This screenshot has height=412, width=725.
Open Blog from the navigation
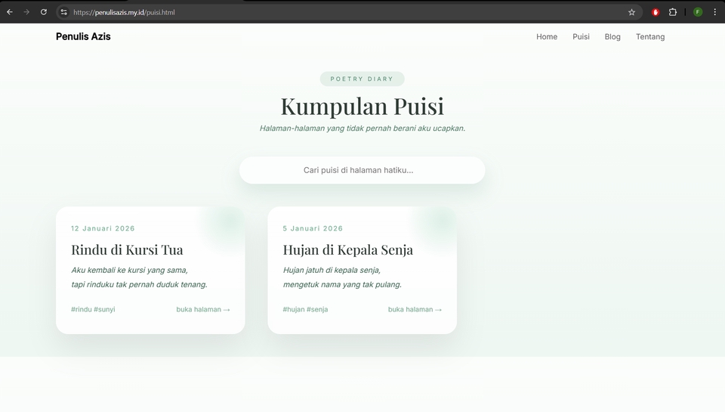coord(612,36)
